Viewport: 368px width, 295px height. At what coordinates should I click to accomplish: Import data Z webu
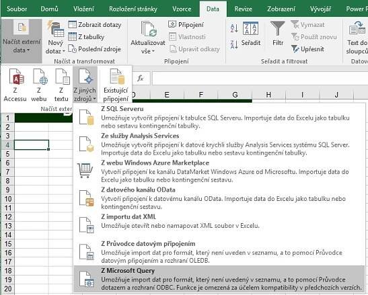[39, 85]
